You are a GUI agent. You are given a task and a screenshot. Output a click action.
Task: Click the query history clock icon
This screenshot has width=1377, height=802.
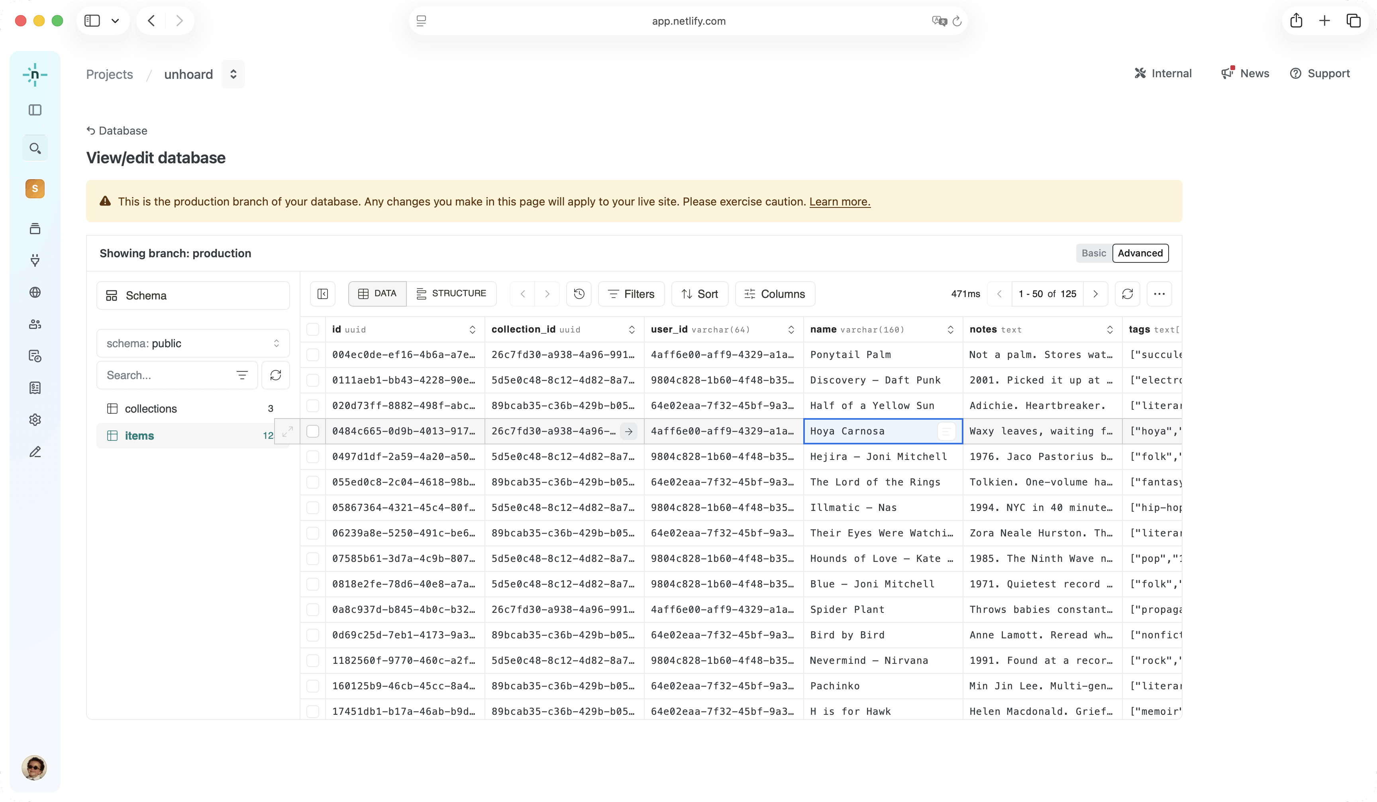pyautogui.click(x=579, y=294)
